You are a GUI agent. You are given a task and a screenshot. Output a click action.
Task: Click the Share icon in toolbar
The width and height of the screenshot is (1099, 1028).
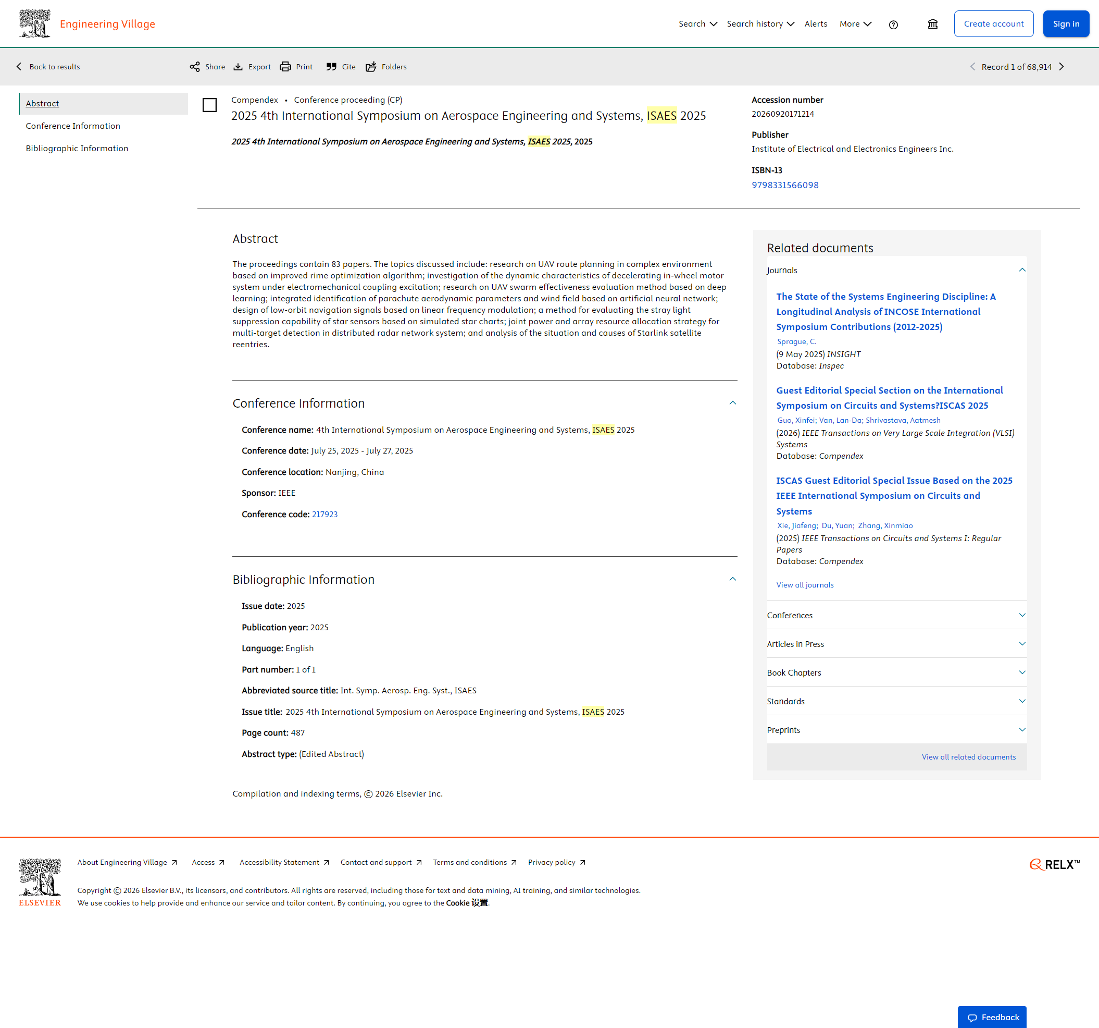coord(195,67)
